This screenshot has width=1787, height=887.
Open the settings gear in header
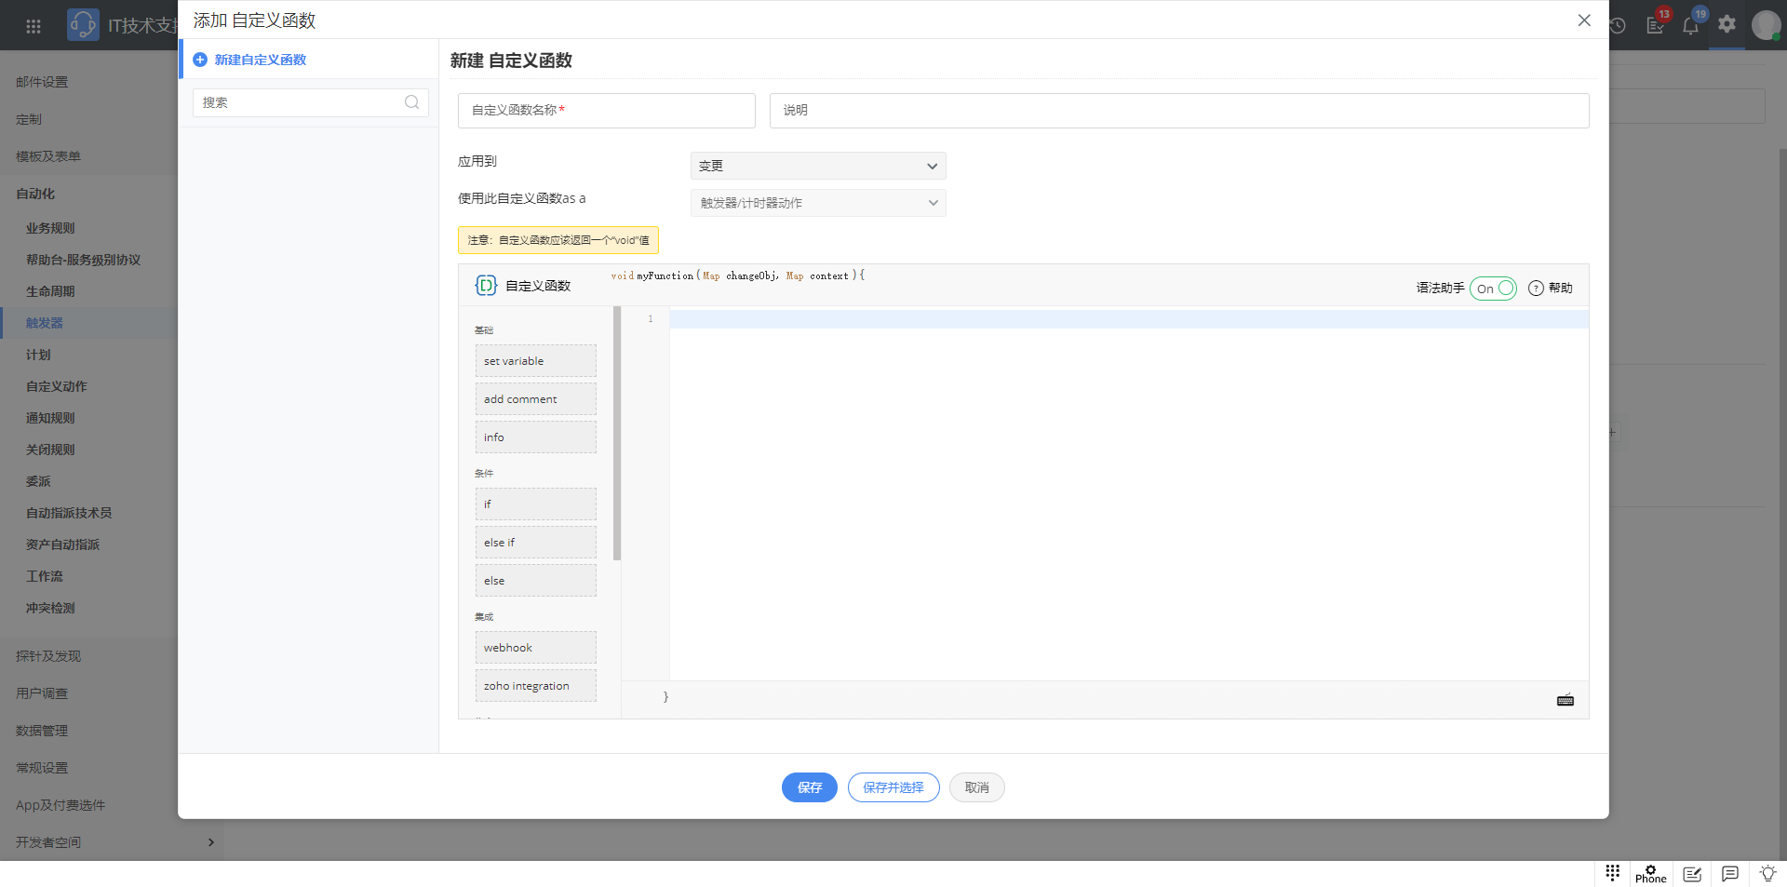1727,24
